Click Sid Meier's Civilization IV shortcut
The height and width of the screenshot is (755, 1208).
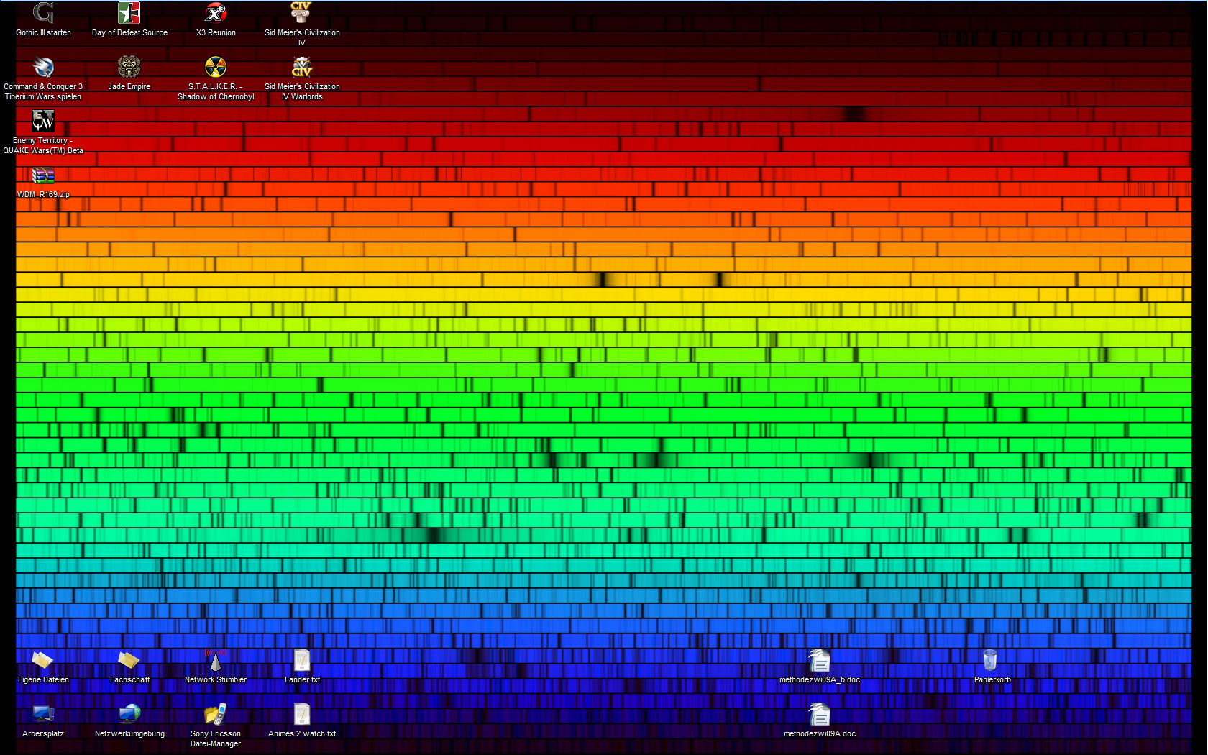(x=302, y=14)
